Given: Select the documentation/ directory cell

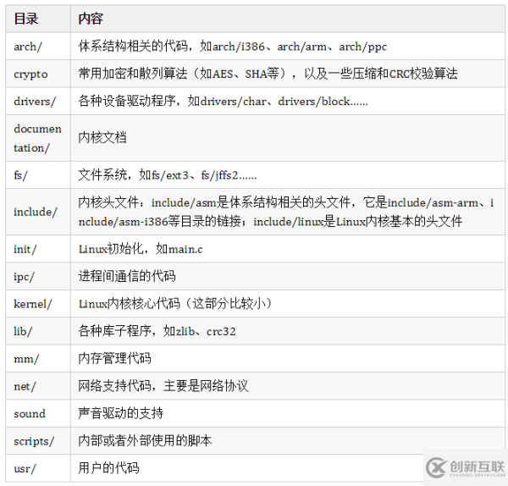Looking at the screenshot, I should 38,138.
